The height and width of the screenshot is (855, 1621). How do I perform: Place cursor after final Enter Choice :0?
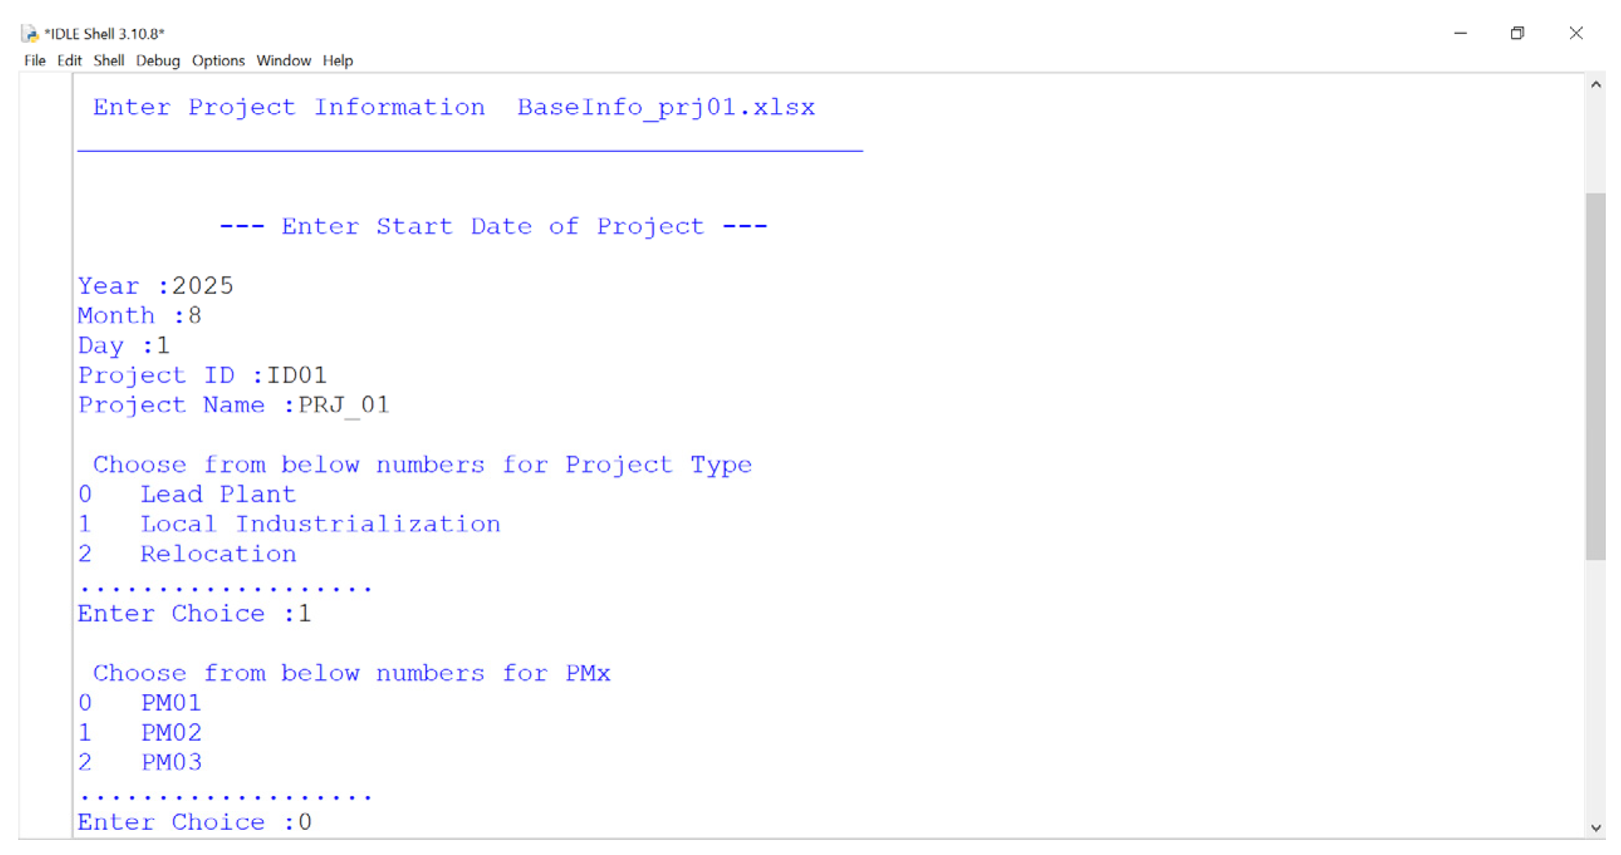[x=313, y=822]
